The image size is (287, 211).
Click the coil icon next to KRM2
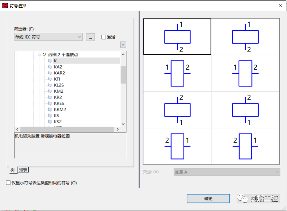49,109
